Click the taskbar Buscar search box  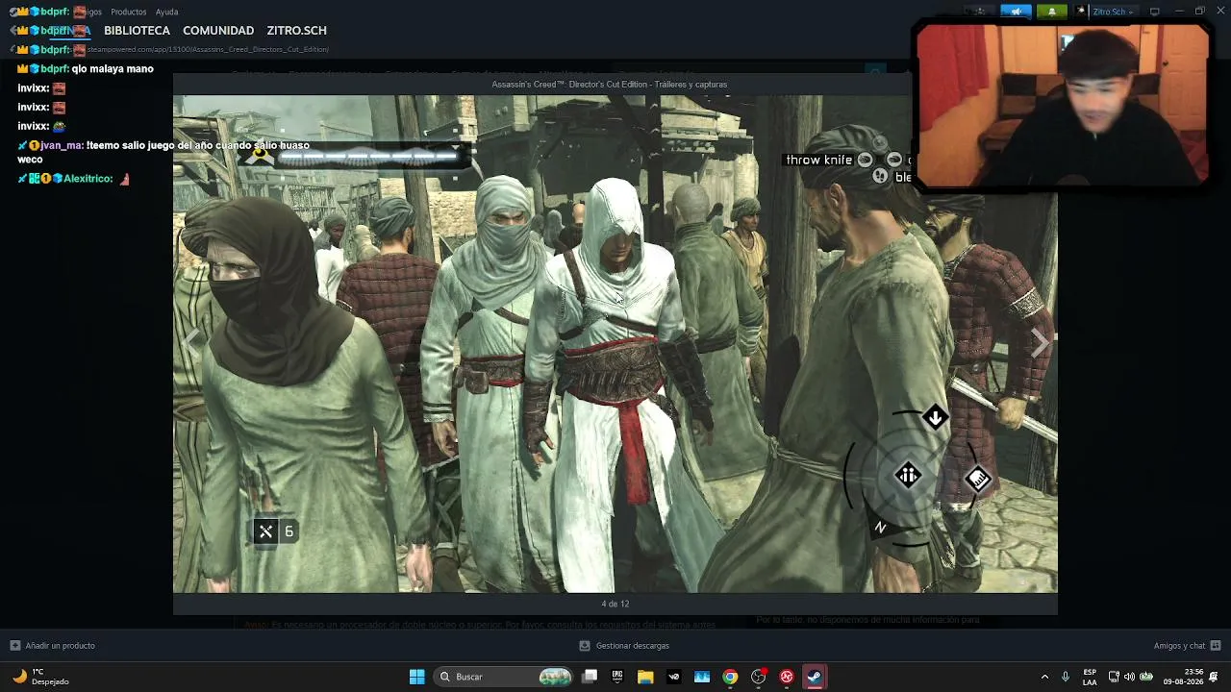(x=504, y=677)
